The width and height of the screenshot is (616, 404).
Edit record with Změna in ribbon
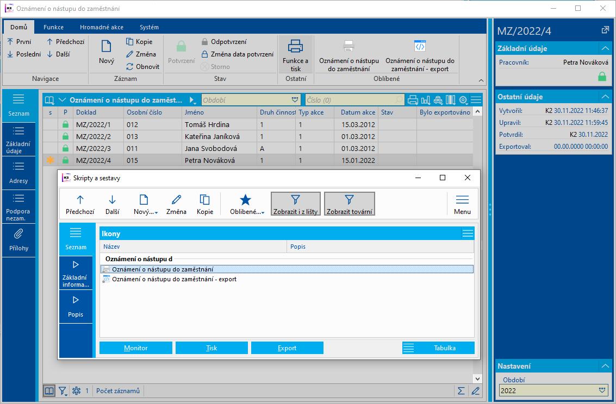[141, 54]
